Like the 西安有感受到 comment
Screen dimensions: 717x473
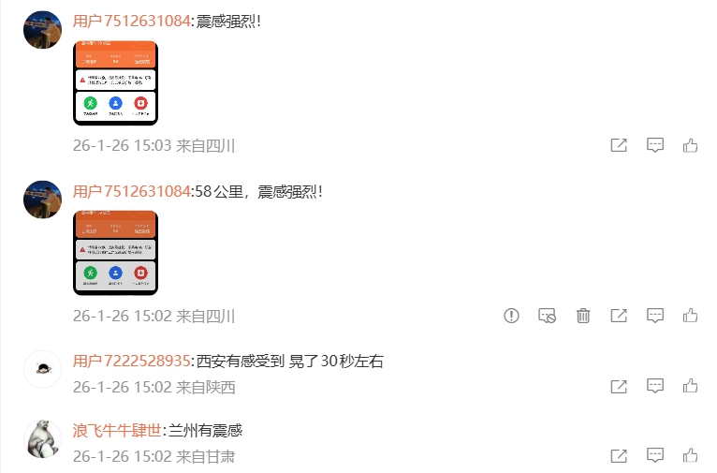(690, 387)
